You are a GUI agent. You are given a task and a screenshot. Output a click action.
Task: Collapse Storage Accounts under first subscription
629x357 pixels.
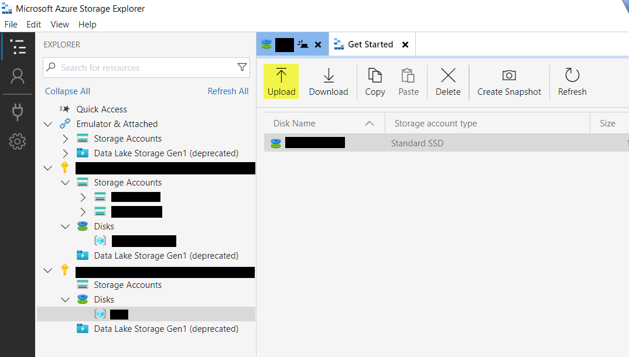click(x=66, y=183)
